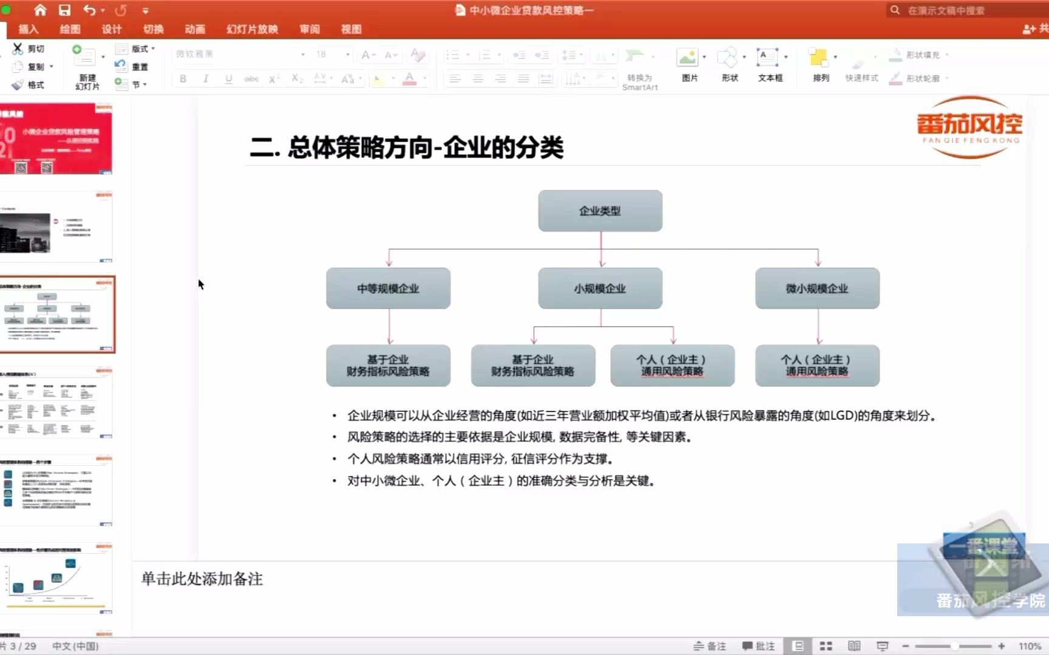Toggle italic formatting I
The image size is (1049, 655).
(x=206, y=78)
